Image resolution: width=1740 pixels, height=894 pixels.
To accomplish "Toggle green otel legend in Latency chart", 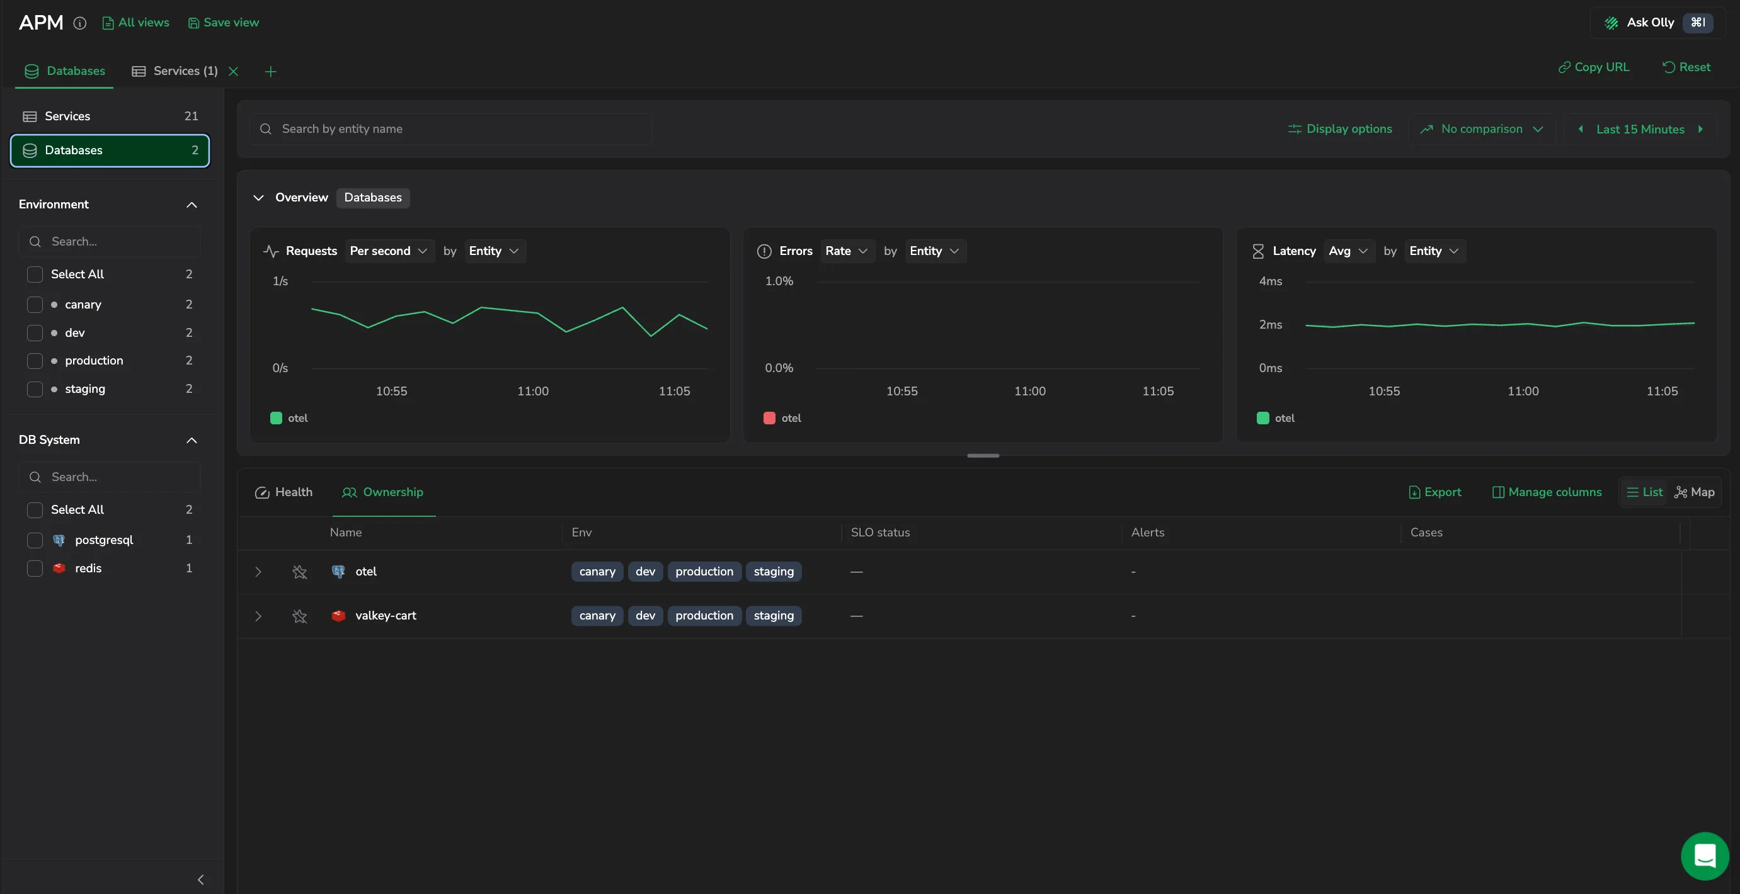I will click(1275, 418).
